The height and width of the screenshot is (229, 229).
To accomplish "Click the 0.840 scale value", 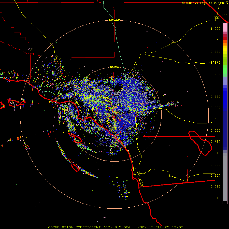I will click(x=216, y=63).
